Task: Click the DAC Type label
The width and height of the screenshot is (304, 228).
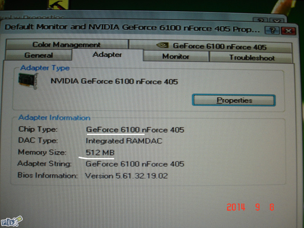Action: click(x=38, y=140)
